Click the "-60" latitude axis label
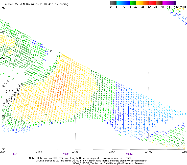 pos(2,8)
